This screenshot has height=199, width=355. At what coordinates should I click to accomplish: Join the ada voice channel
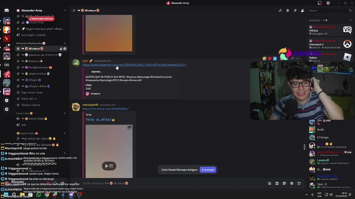click(x=42, y=125)
